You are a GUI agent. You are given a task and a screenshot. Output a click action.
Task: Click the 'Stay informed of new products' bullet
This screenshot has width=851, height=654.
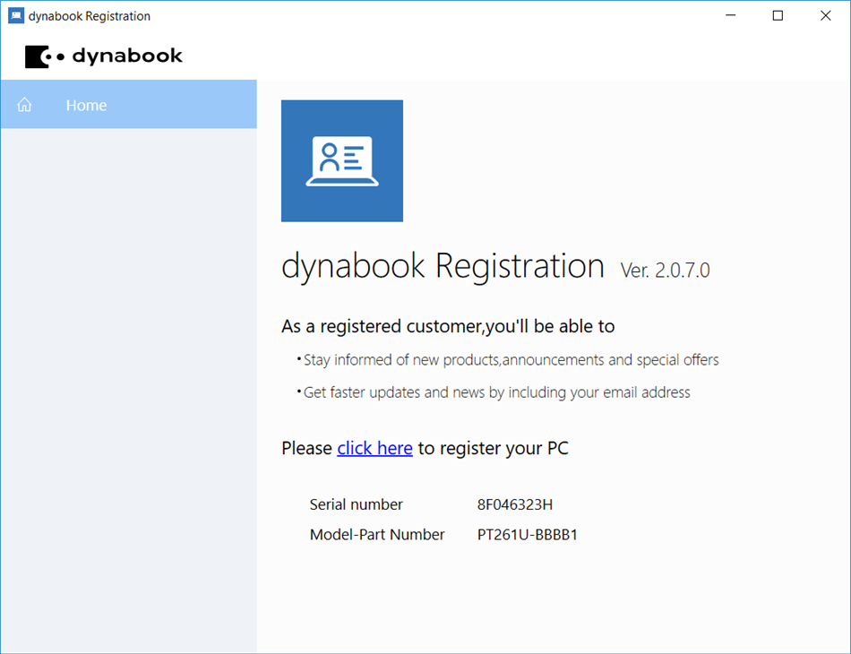(x=508, y=360)
